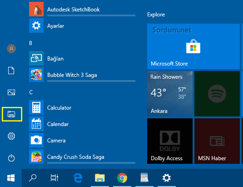Select the Calculator label
The height and width of the screenshot is (187, 243).
pos(59,108)
